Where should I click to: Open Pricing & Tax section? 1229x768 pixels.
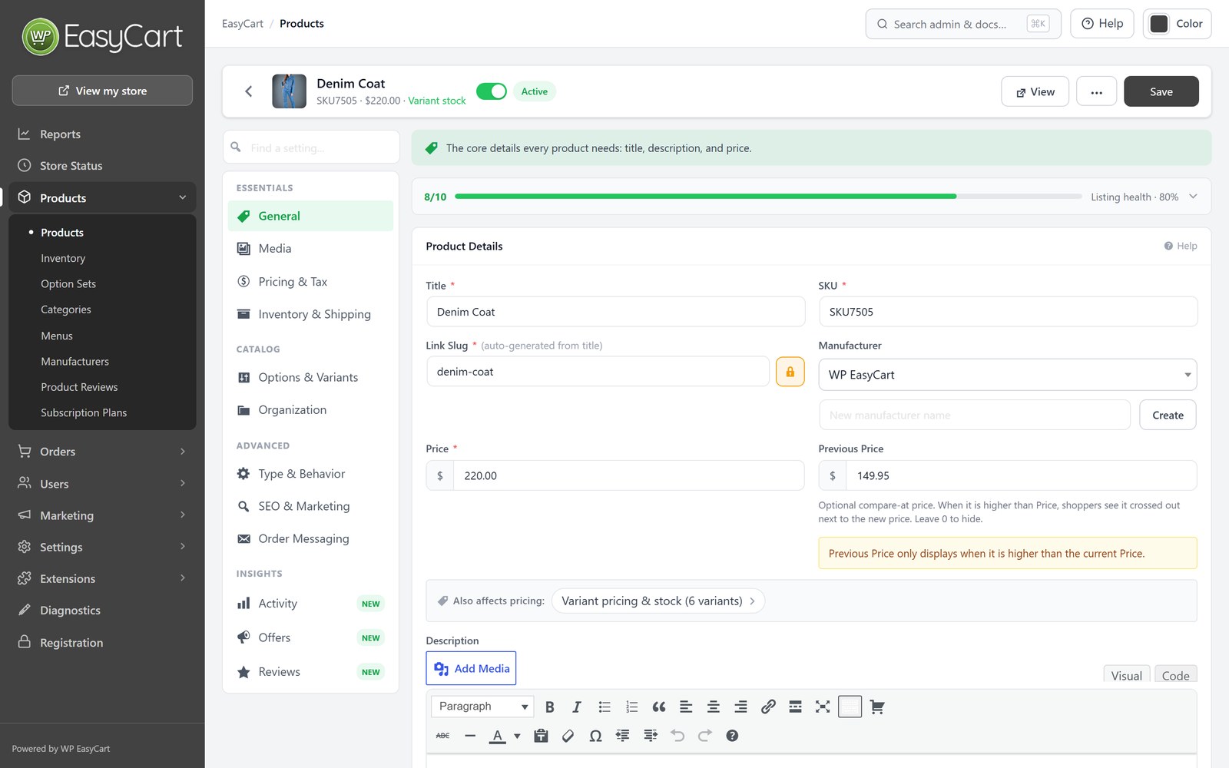click(310, 282)
